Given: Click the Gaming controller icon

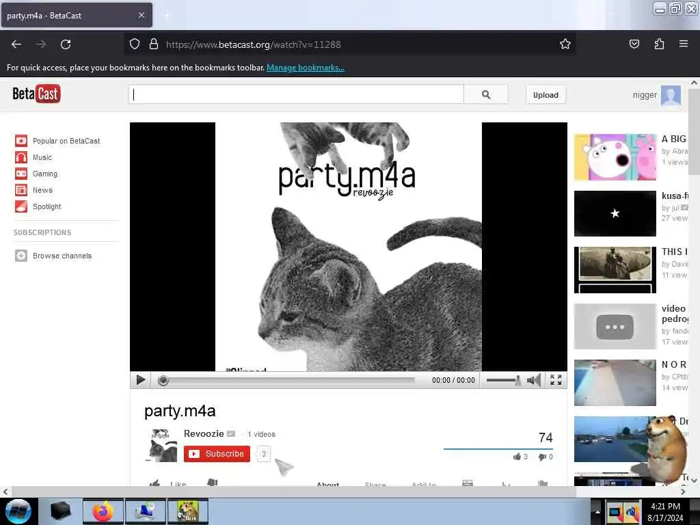Looking at the screenshot, I should pos(21,174).
